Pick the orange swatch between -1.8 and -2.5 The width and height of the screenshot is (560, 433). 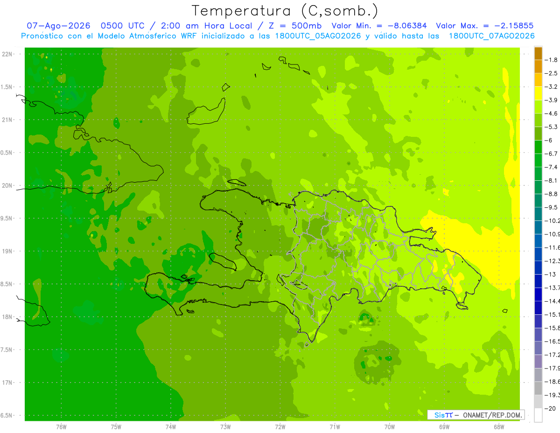click(538, 66)
